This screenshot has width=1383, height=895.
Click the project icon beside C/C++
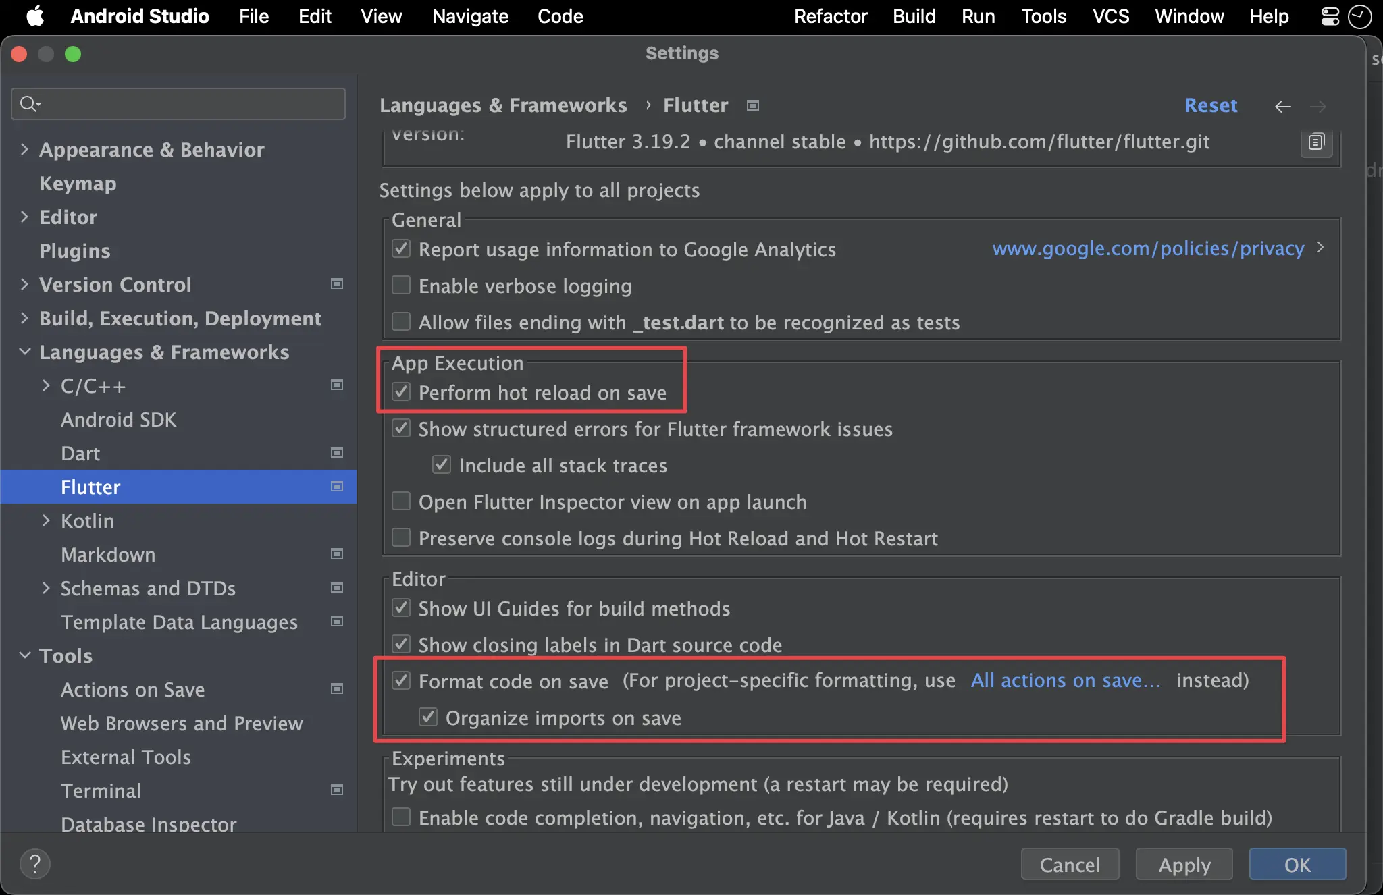[x=336, y=385]
